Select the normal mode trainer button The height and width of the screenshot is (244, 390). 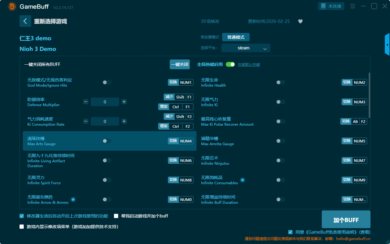(x=236, y=37)
